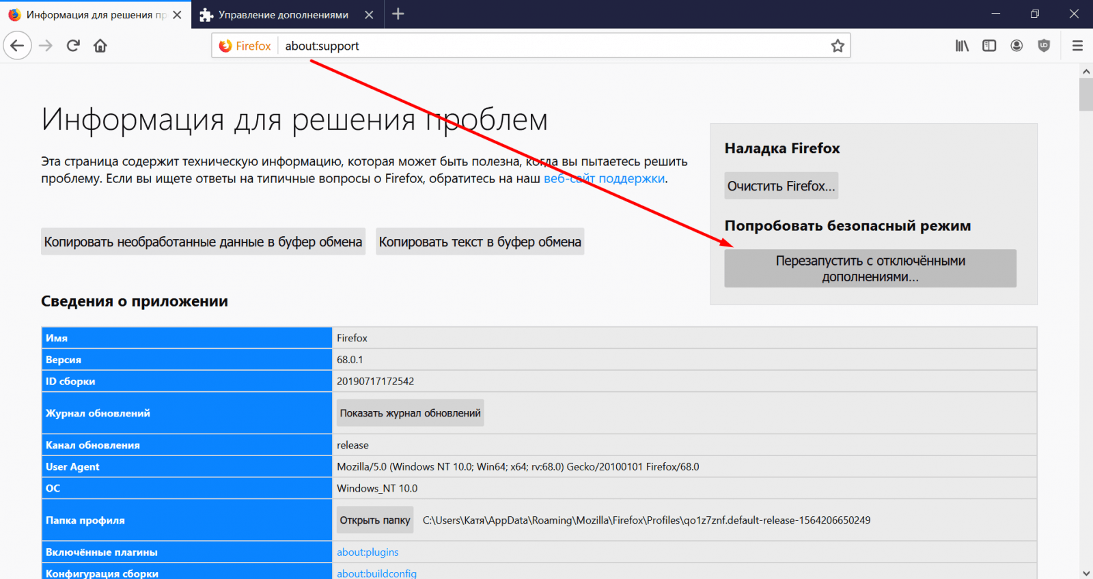Click the 'Журнал обновлений' row header

pos(187,413)
